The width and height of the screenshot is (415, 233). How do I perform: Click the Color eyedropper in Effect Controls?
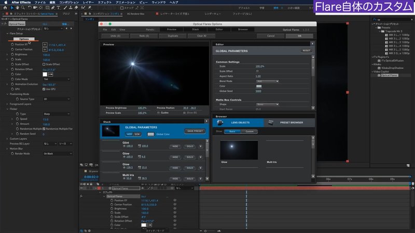(50, 75)
